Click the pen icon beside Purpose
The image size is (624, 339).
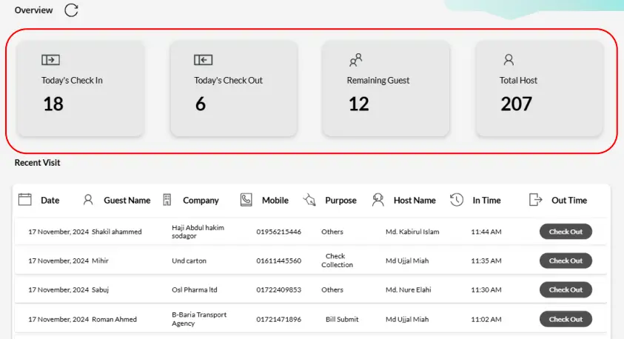coord(309,200)
